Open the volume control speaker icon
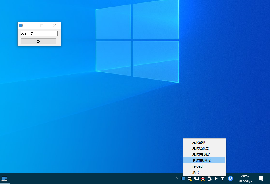This screenshot has width=270, height=184. pyautogui.click(x=216, y=179)
